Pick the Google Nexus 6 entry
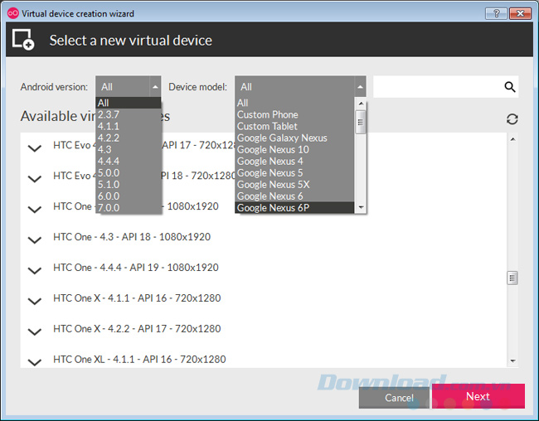539x421 pixels. pos(294,196)
